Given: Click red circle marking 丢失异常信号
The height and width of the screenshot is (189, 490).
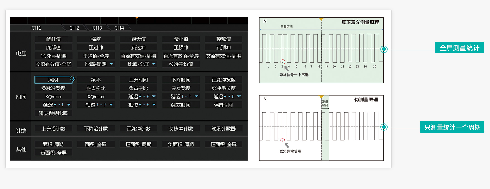Looking at the screenshot, I should 283,140.
